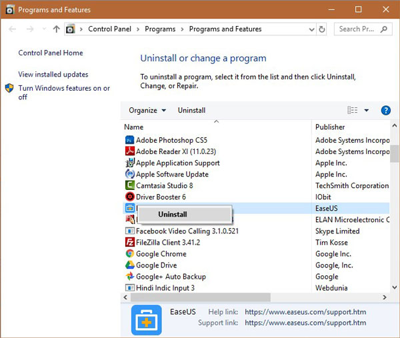This screenshot has width=400, height=338.
Task: Click the search magnifier icon
Action: [384, 29]
